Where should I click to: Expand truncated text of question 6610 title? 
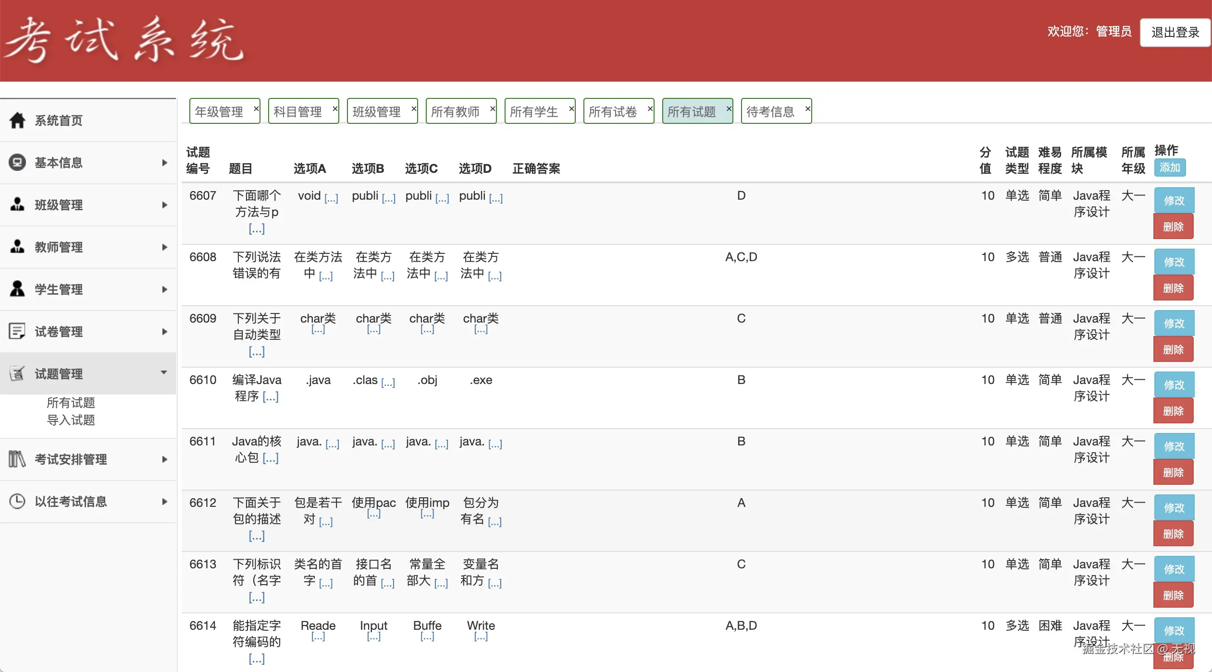click(271, 397)
